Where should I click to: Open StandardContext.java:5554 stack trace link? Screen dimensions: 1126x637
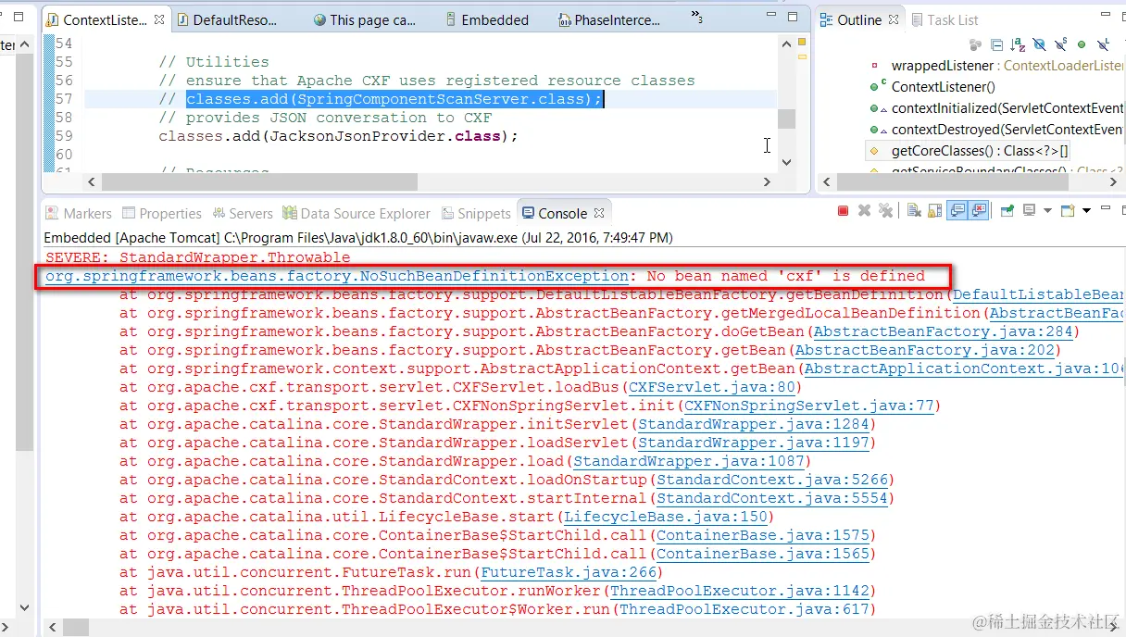pyautogui.click(x=772, y=498)
